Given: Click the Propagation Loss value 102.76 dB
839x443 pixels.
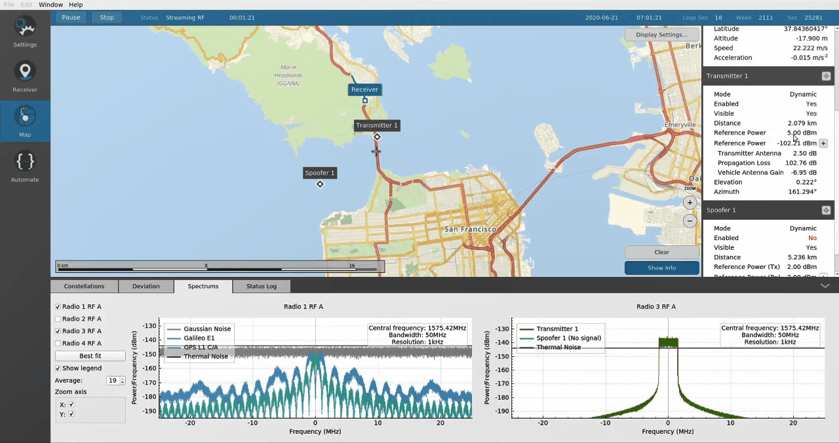Looking at the screenshot, I should (x=801, y=163).
